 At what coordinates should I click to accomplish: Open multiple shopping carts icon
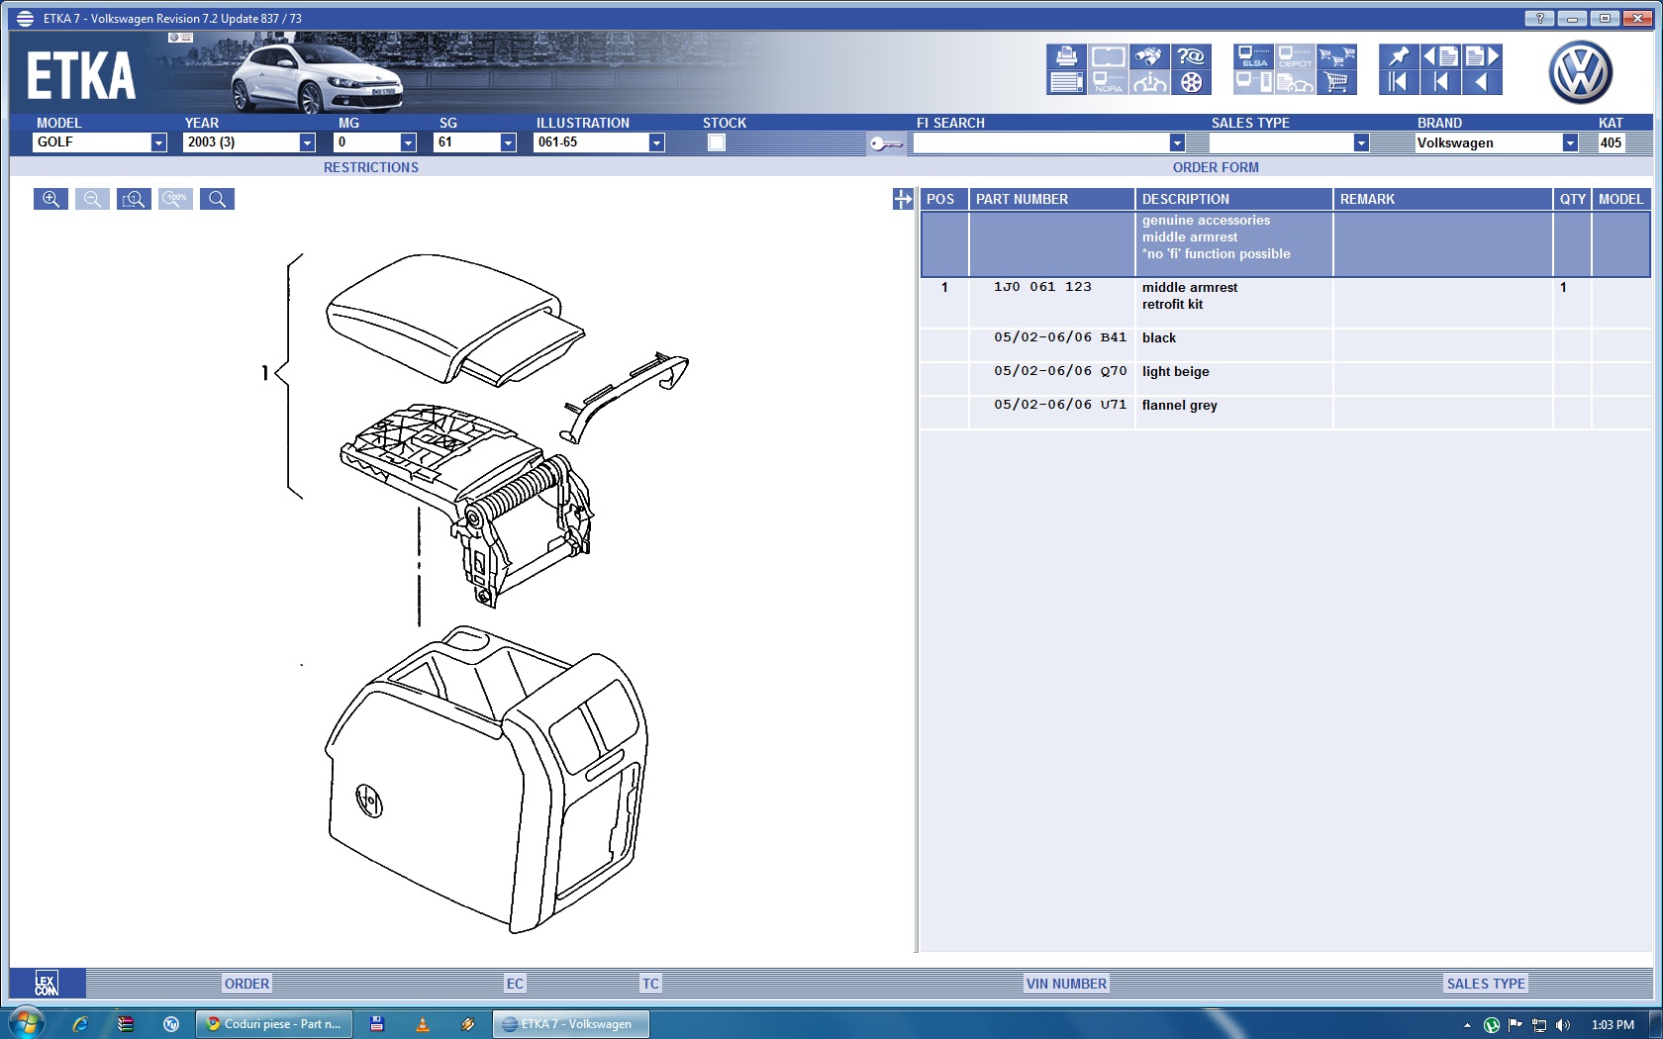coord(1336,56)
